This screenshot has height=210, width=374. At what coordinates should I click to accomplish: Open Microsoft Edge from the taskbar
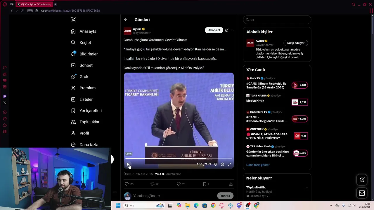(x=196, y=205)
